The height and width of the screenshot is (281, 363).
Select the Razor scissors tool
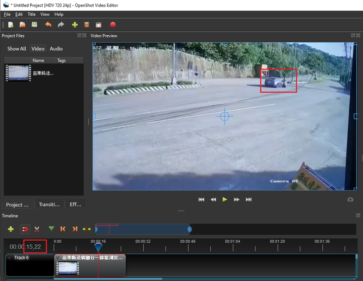click(x=37, y=229)
